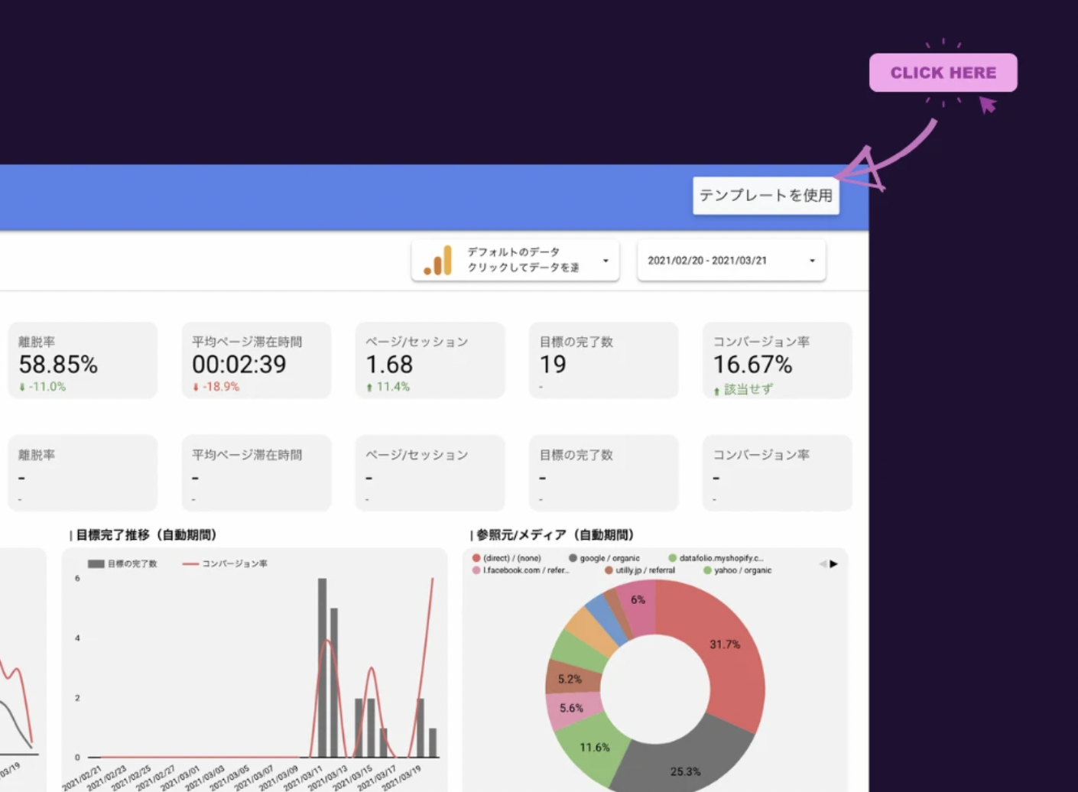Image resolution: width=1078 pixels, height=792 pixels.
Task: Click the -11.0% change indicator
Action: (42, 387)
